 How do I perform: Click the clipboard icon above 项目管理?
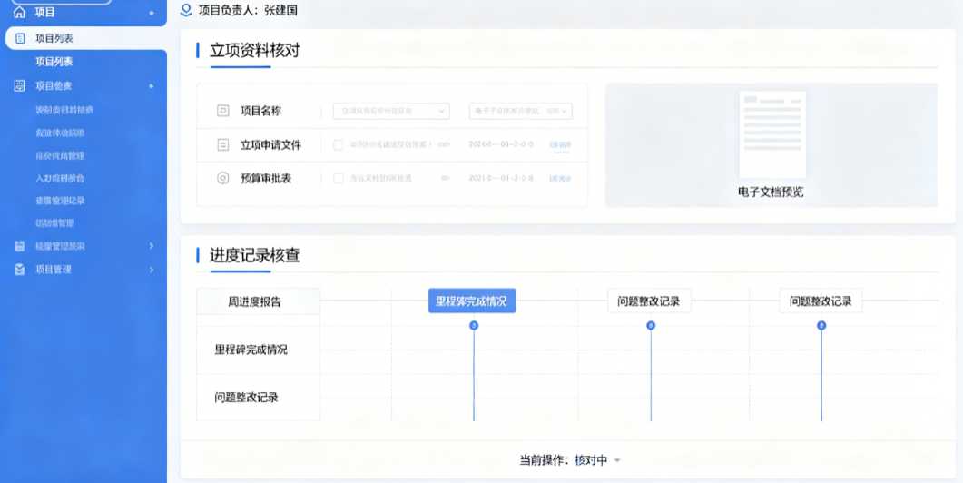click(x=20, y=246)
